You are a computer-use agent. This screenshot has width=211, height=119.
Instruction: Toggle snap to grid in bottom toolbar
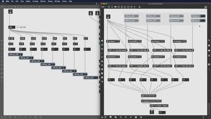click(126, 117)
